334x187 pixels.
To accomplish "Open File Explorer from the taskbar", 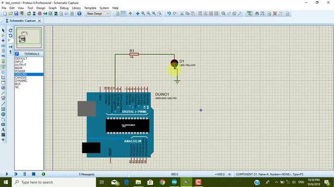I will [x=138, y=182].
